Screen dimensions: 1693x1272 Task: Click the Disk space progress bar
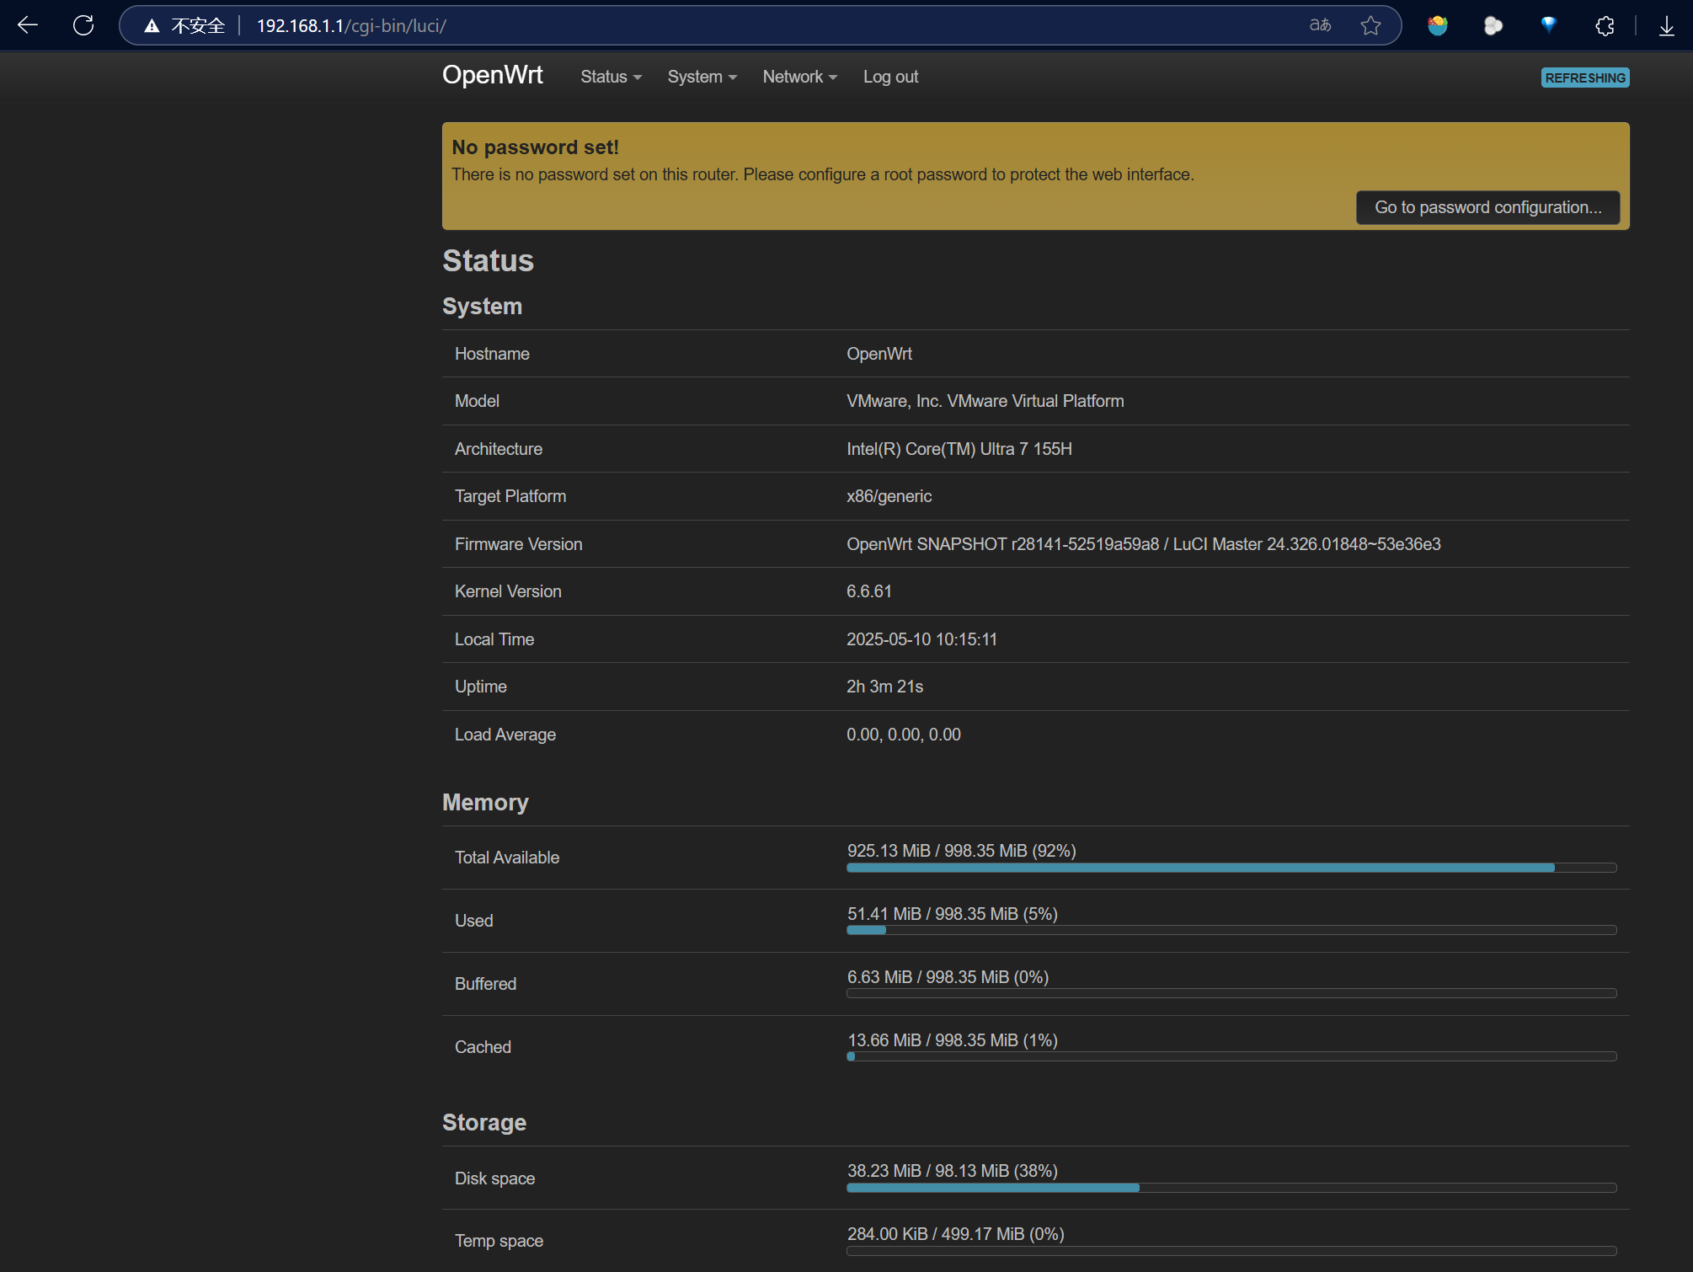tap(1231, 1188)
